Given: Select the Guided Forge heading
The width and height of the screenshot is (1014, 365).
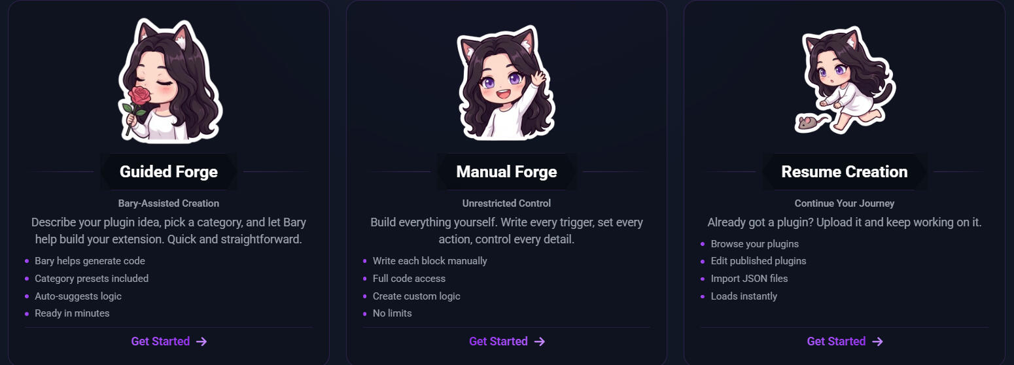Looking at the screenshot, I should [x=169, y=172].
